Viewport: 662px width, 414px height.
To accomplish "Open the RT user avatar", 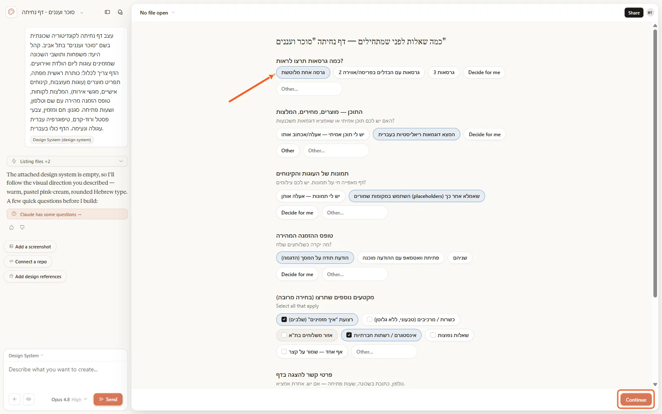I will click(650, 13).
